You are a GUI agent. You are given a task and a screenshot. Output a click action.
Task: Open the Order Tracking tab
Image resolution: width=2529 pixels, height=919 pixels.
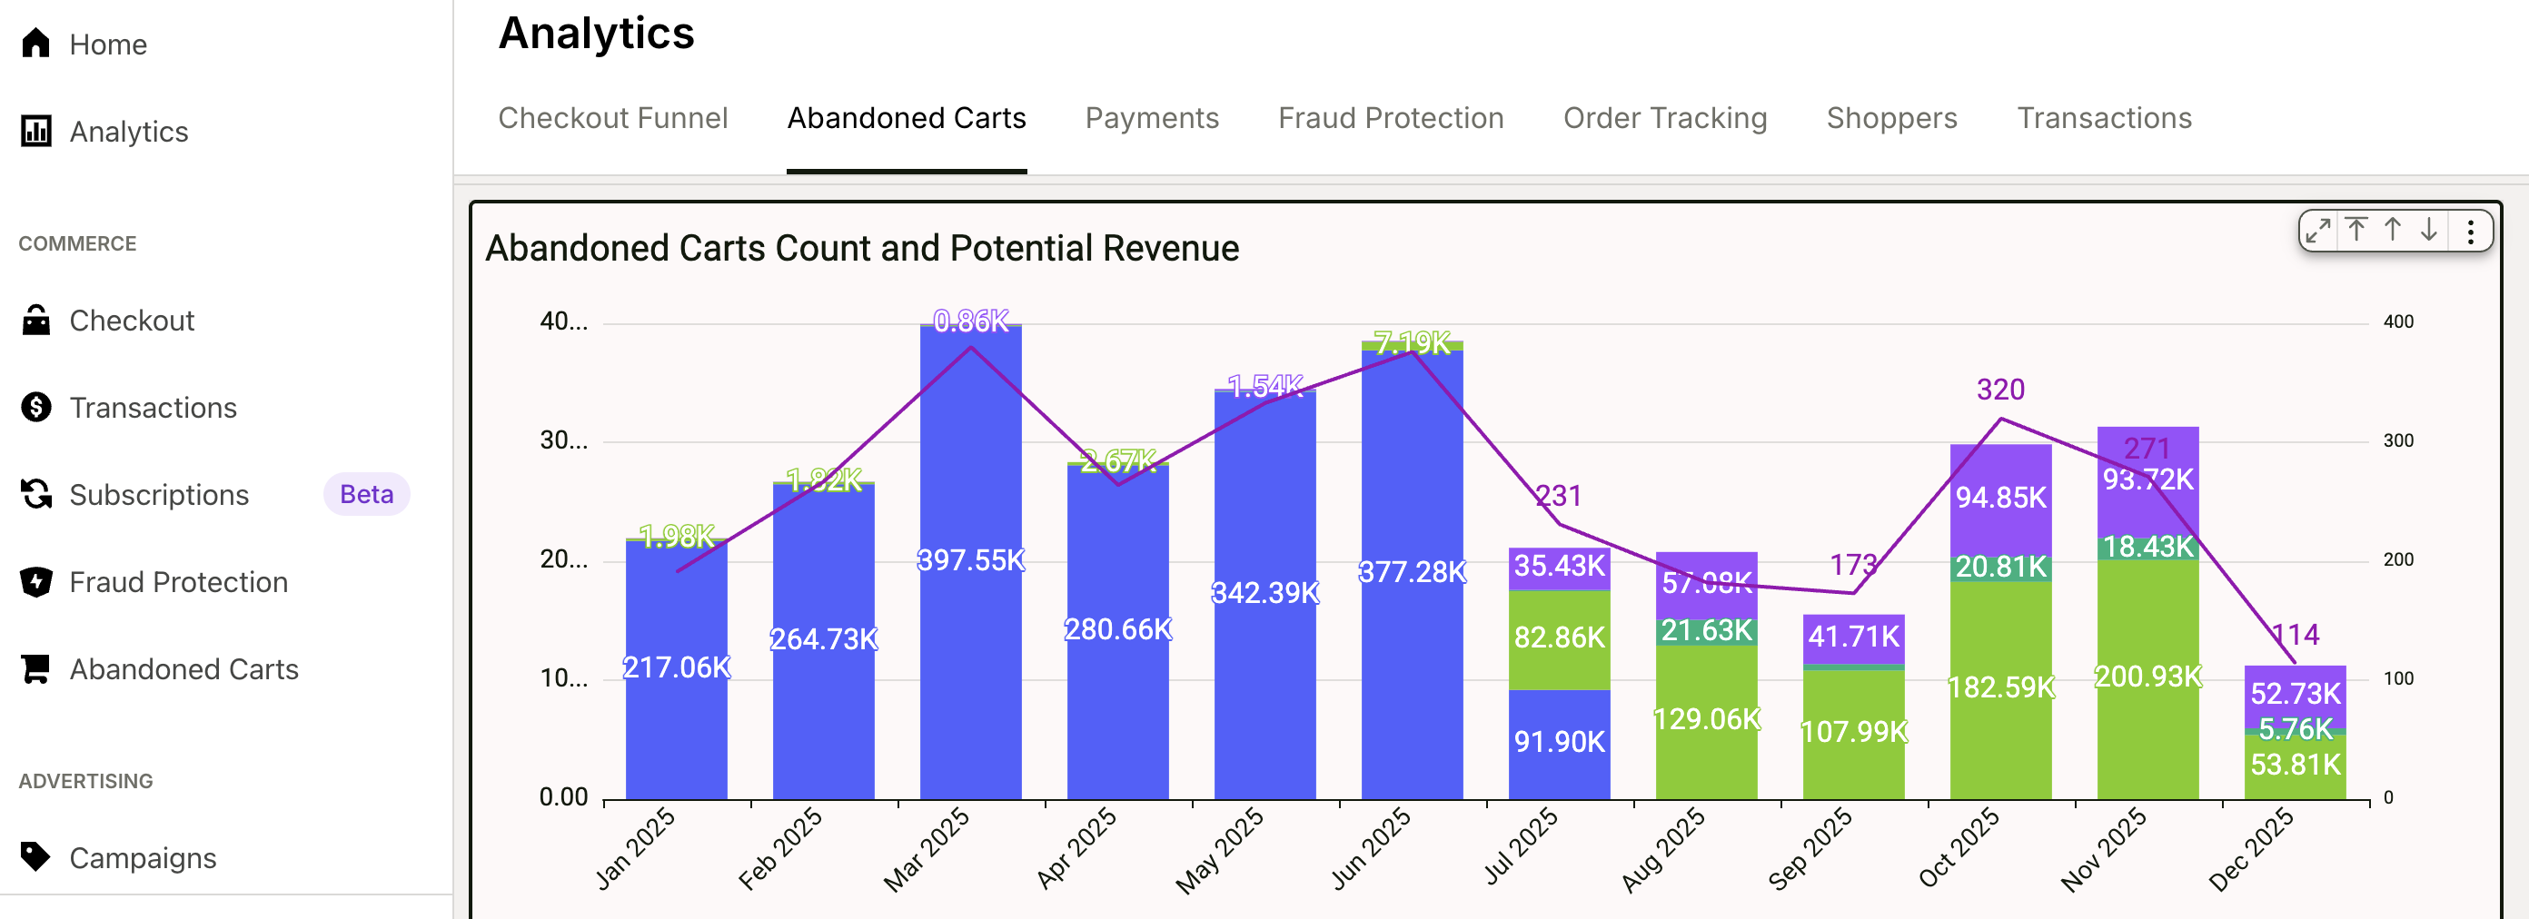click(1665, 118)
